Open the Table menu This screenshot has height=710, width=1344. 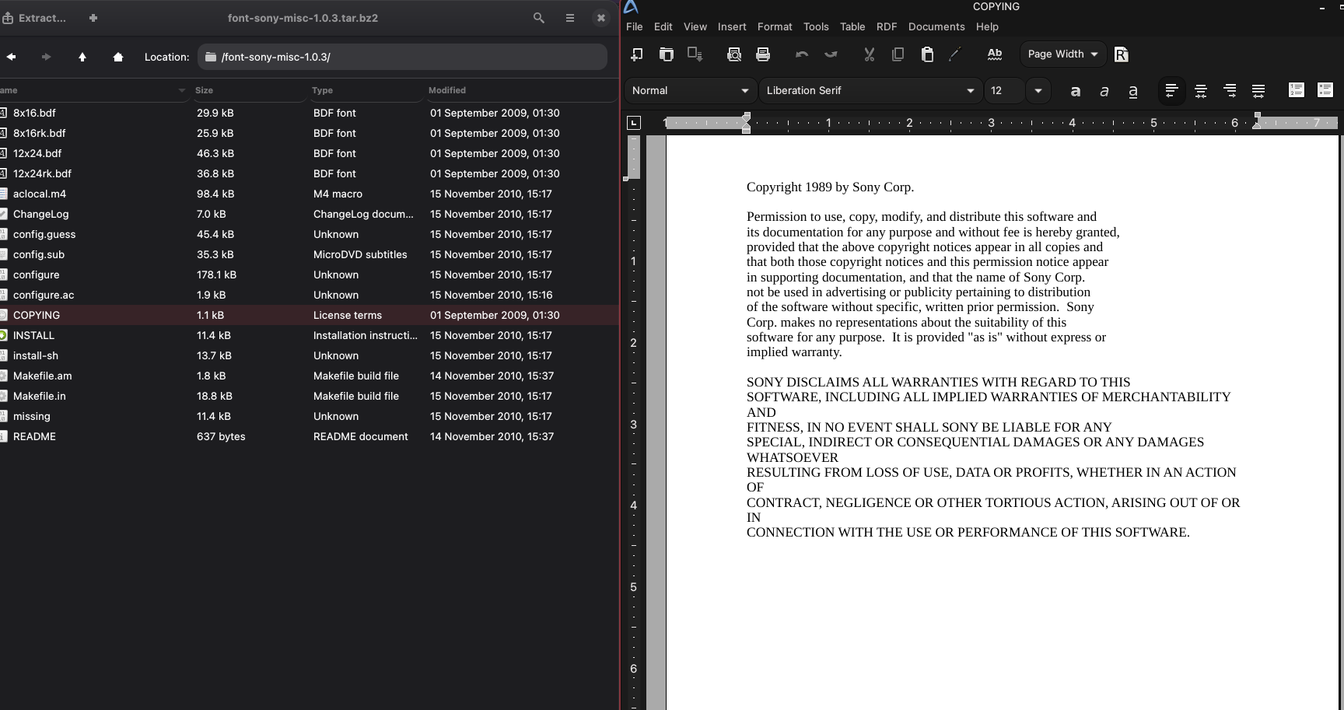(x=852, y=26)
